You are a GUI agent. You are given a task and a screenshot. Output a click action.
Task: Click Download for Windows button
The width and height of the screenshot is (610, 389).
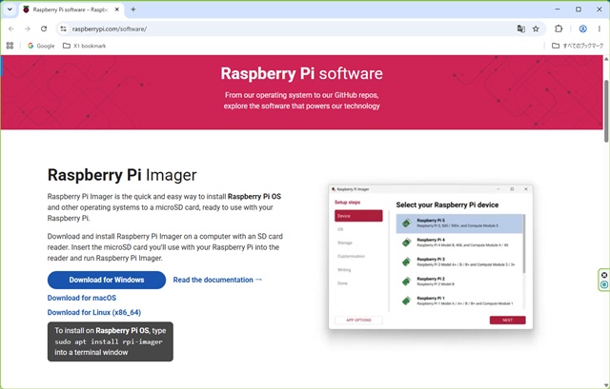point(107,280)
